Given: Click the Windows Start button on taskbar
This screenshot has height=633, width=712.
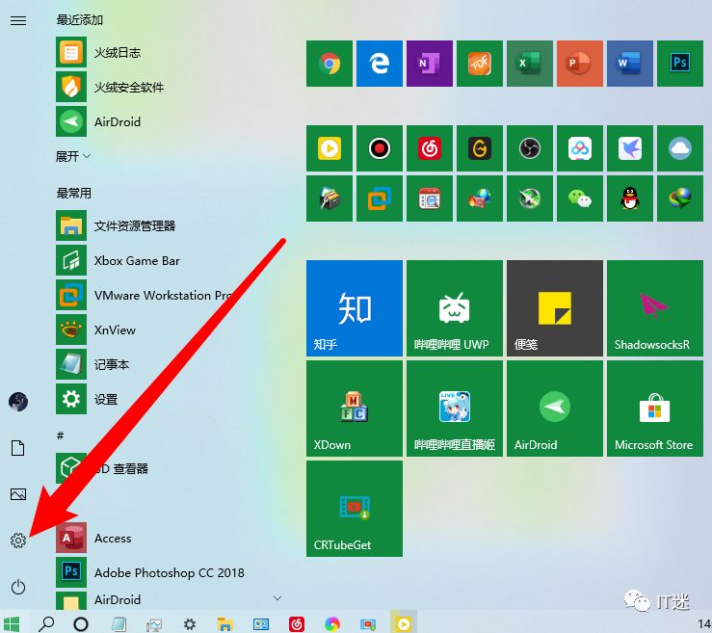Looking at the screenshot, I should click(x=12, y=624).
